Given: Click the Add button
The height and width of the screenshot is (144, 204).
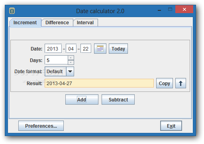Looking at the screenshot, I should click(x=82, y=99).
